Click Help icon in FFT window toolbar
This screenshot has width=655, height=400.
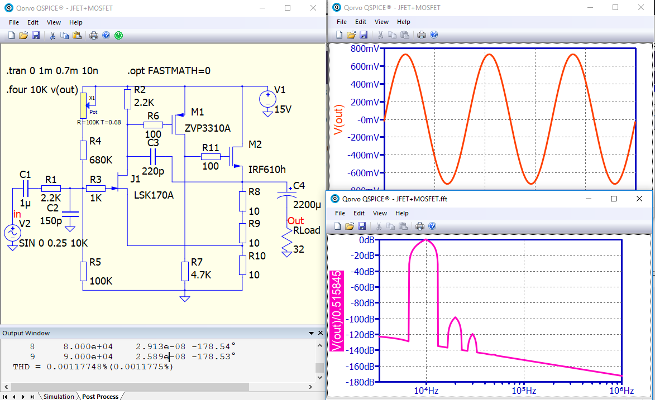[x=432, y=226]
